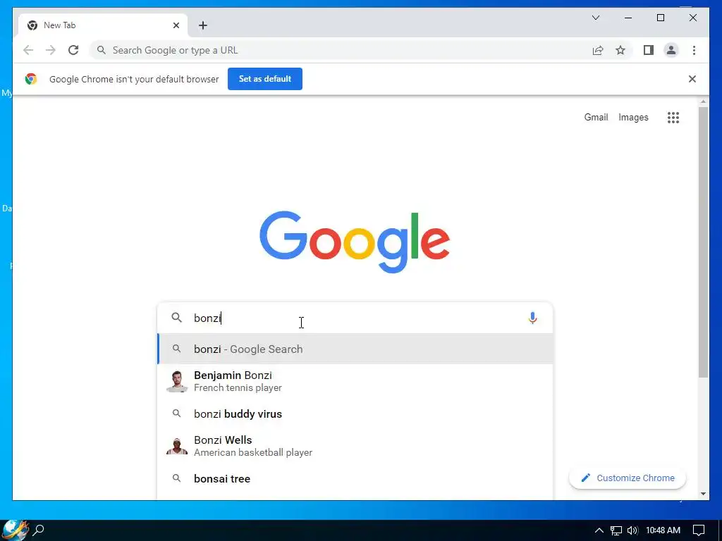Reload the current page
This screenshot has height=541, width=722.
pos(73,50)
